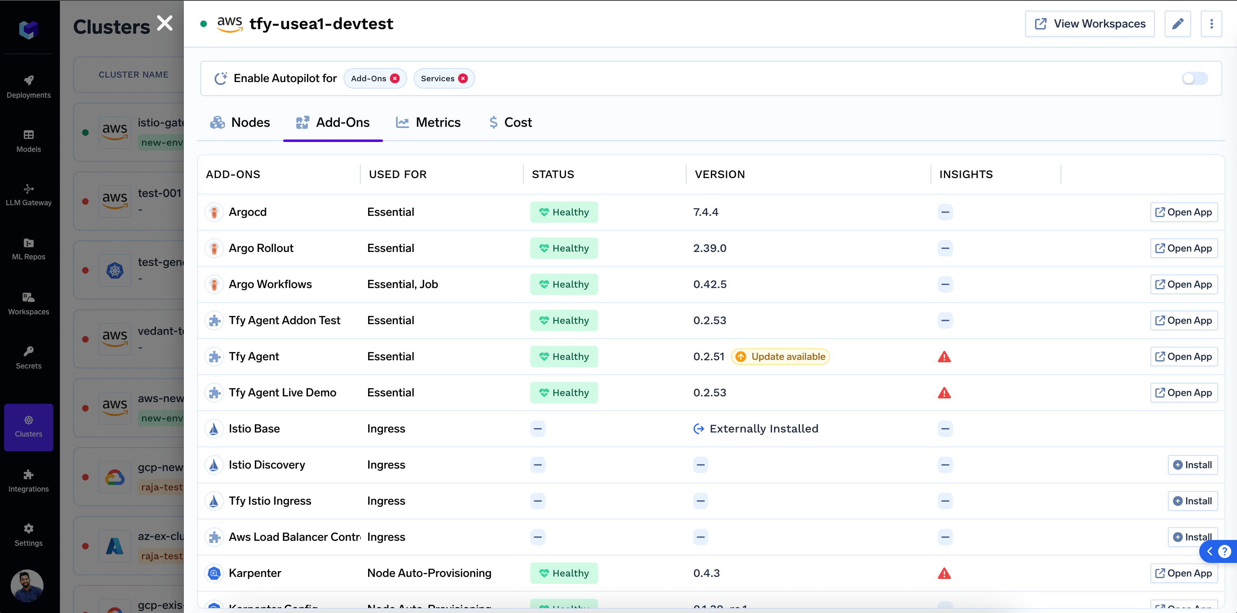Click Argo Workflows add-on icon

click(x=214, y=284)
